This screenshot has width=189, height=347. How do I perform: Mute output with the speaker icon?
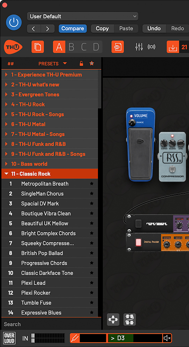click(x=167, y=338)
